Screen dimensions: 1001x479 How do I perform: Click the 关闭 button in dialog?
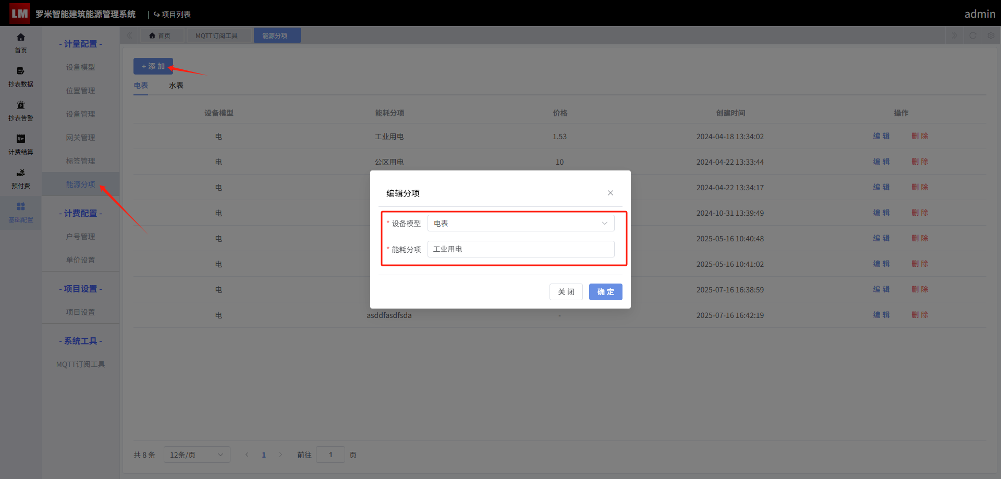[x=566, y=292]
